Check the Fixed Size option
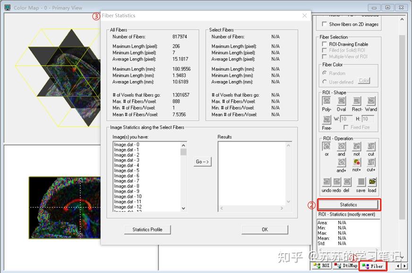Image resolution: width=412 pixels, height=273 pixels. click(346, 127)
